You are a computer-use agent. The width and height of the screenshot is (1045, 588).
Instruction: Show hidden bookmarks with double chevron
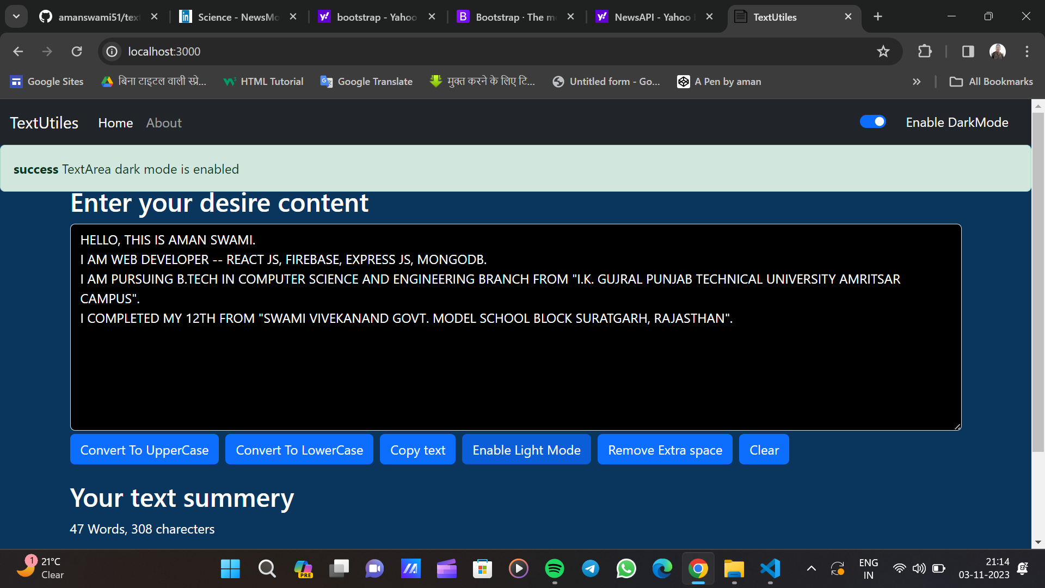coord(917,82)
